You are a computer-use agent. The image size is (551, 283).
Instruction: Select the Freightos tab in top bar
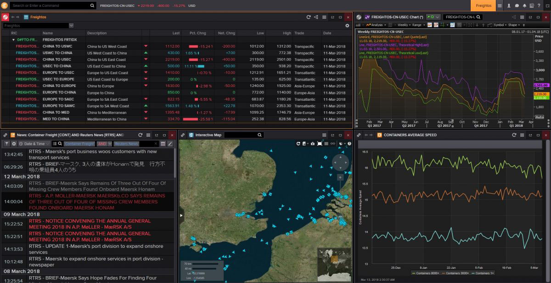[483, 5]
